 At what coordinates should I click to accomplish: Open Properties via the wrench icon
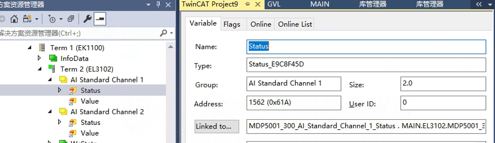click(87, 19)
